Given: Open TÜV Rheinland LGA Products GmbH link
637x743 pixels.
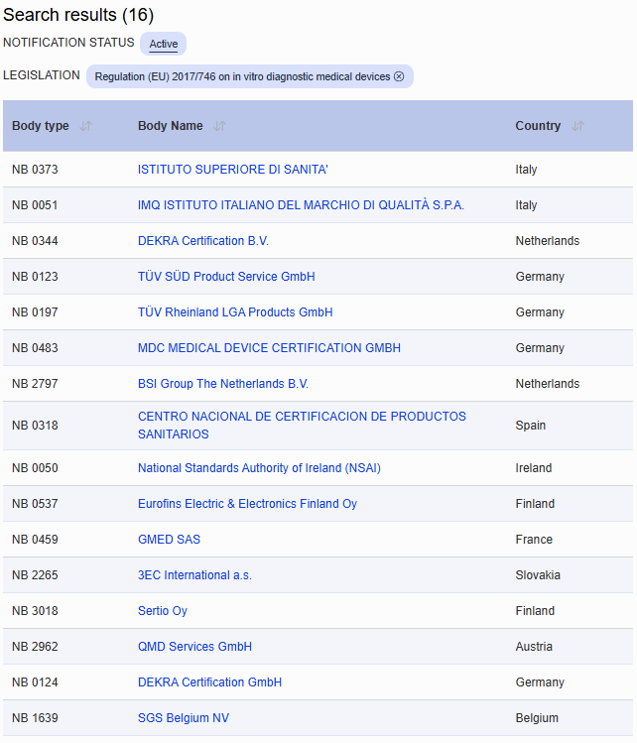Looking at the screenshot, I should pyautogui.click(x=235, y=312).
